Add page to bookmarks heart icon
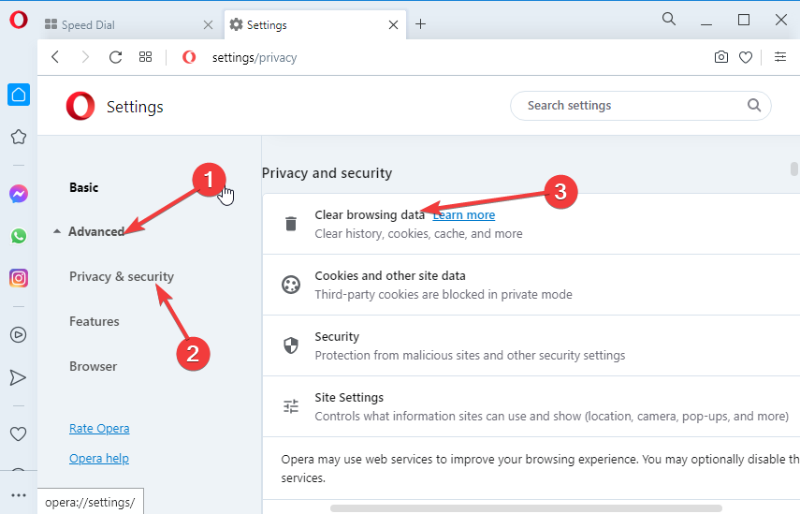 pos(746,57)
